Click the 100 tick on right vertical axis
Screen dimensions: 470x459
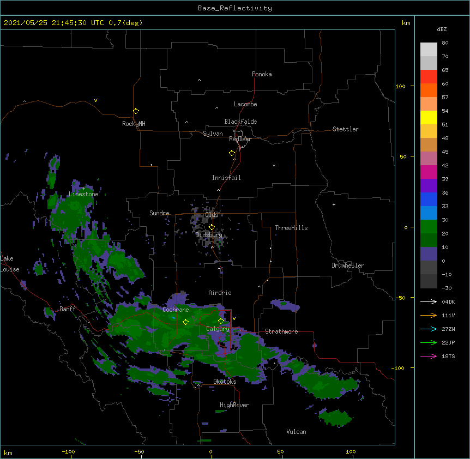[400, 86]
